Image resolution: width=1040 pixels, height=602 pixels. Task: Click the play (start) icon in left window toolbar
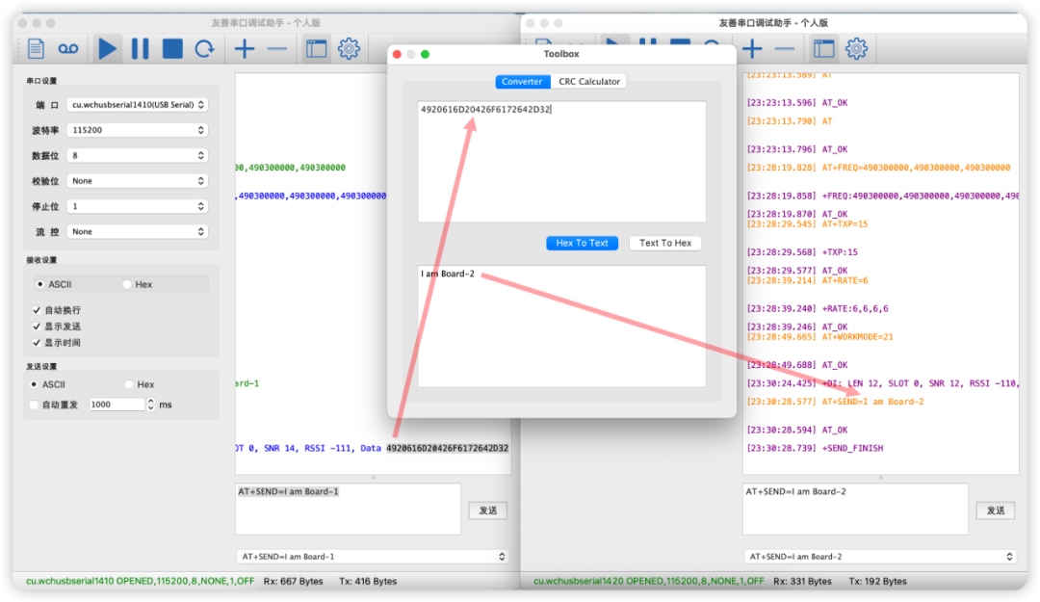point(108,48)
